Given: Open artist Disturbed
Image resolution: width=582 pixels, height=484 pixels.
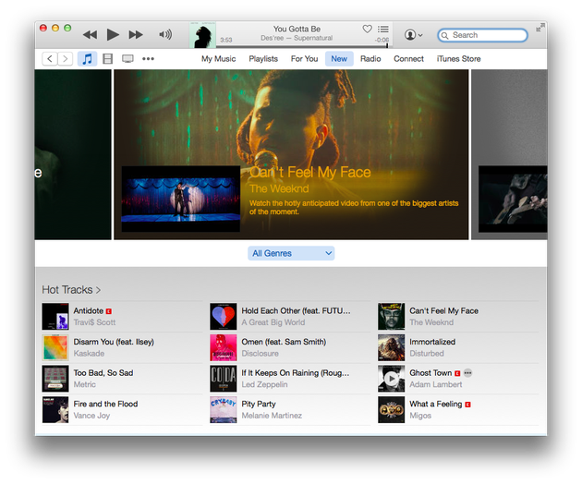Looking at the screenshot, I should click(x=427, y=354).
